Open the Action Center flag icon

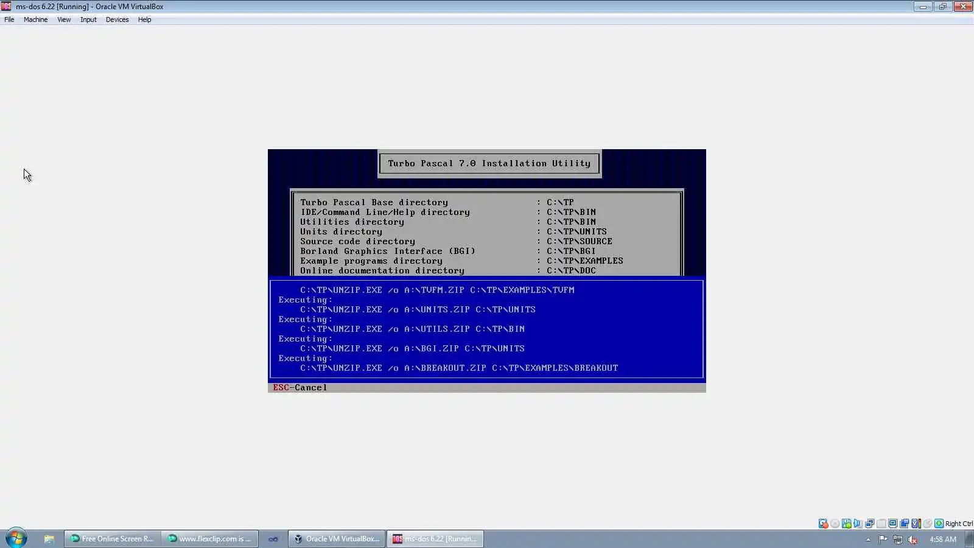tap(883, 539)
